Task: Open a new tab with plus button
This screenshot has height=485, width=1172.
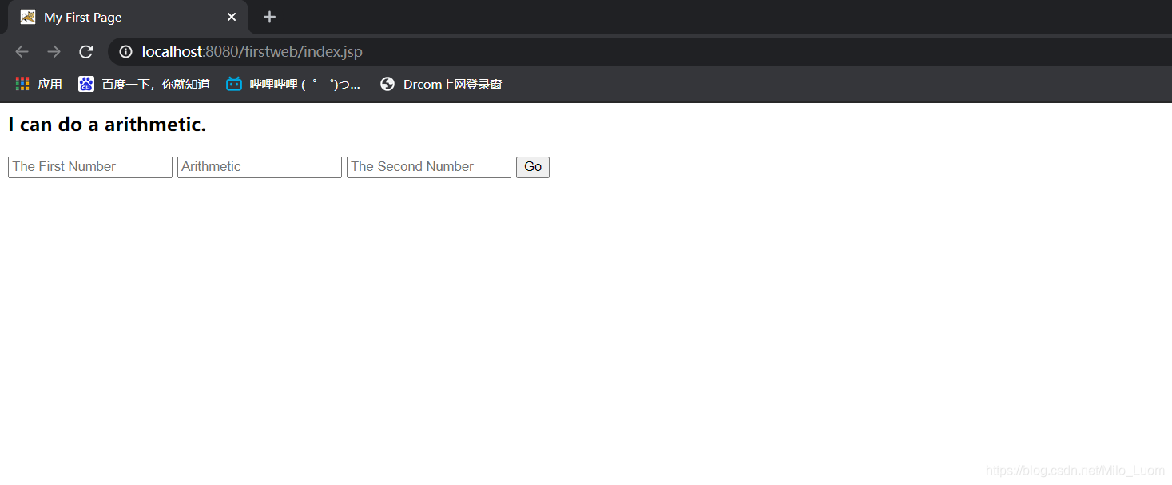Action: 269,17
